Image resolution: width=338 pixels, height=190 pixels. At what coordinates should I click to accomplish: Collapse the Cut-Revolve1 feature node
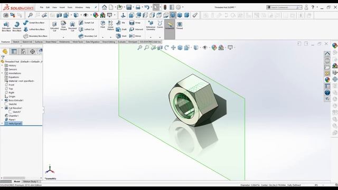(x=2, y=108)
